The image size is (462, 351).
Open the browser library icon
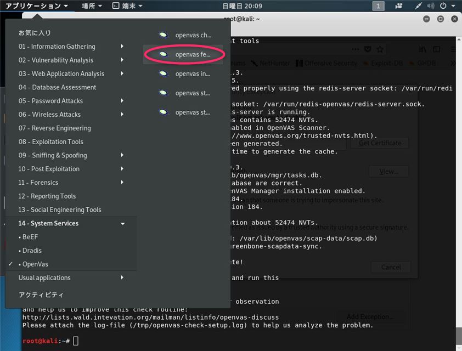422,49
